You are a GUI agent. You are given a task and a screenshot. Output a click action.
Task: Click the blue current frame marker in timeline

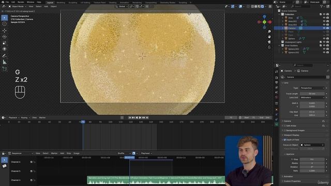[83, 122]
